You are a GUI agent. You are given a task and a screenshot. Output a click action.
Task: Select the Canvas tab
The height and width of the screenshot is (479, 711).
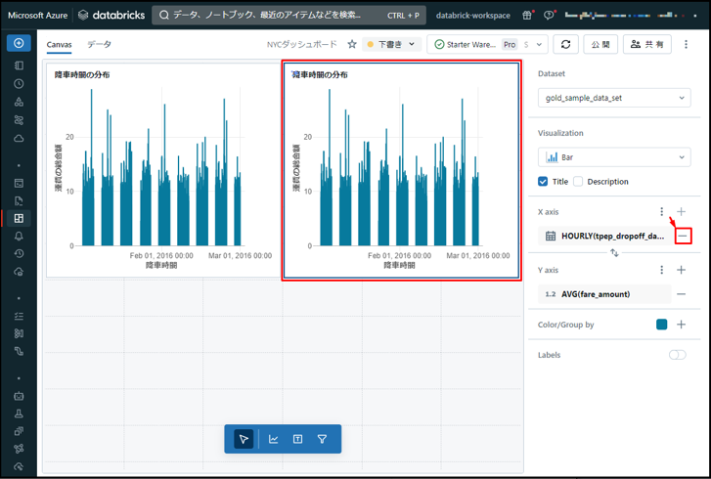59,45
